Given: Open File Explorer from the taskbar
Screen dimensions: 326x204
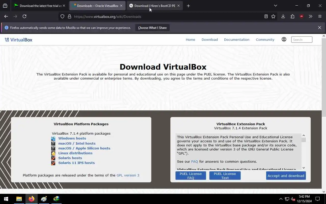Looking at the screenshot, I should [x=19, y=199].
